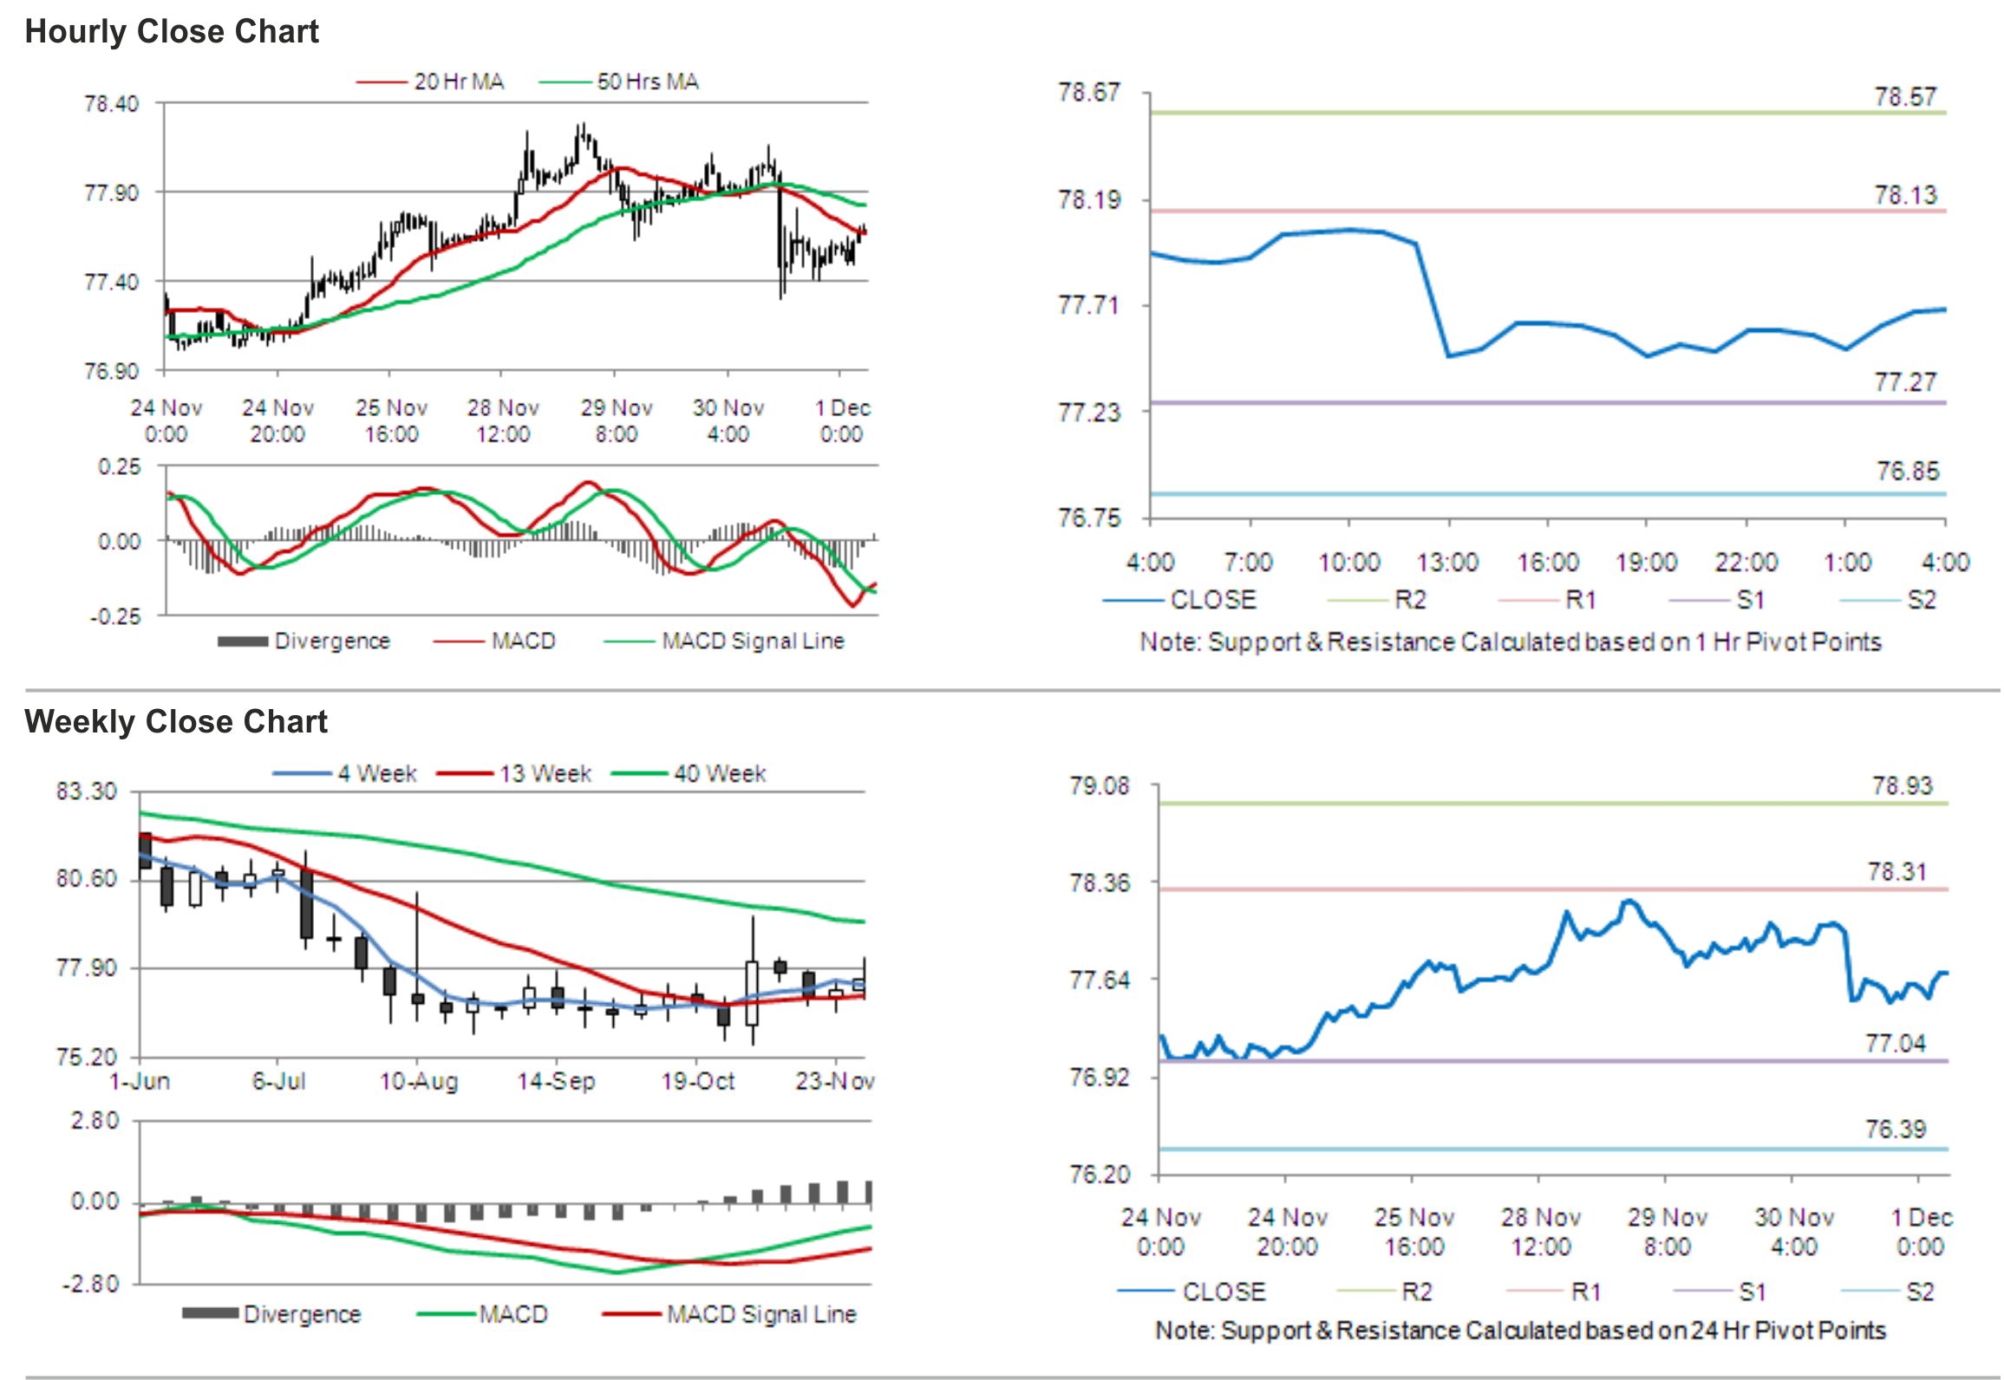The width and height of the screenshot is (2004, 1380).
Task: Click the weekly MACD Signal Line legend label
Action: tap(761, 1315)
